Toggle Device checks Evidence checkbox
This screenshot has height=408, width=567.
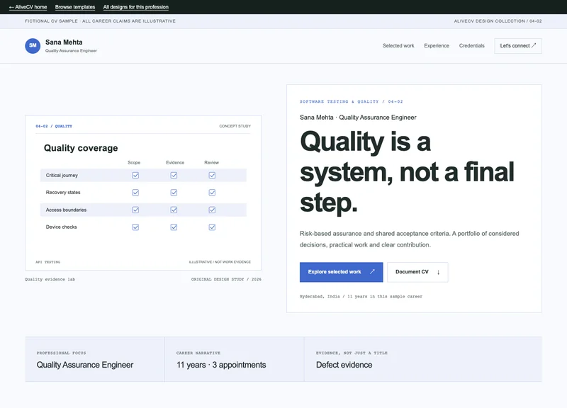(174, 227)
